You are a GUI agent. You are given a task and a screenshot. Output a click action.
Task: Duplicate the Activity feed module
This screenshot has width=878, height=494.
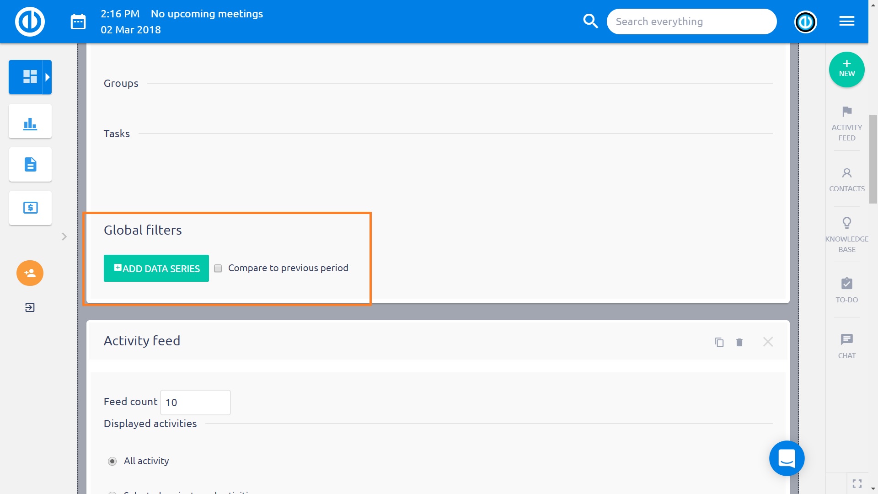pyautogui.click(x=719, y=342)
